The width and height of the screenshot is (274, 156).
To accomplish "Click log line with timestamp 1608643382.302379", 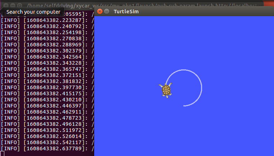I will 47,51.
